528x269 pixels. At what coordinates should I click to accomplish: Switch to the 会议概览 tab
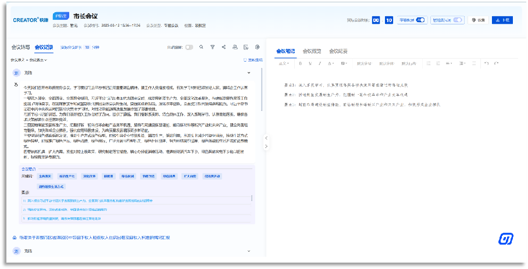point(312,51)
